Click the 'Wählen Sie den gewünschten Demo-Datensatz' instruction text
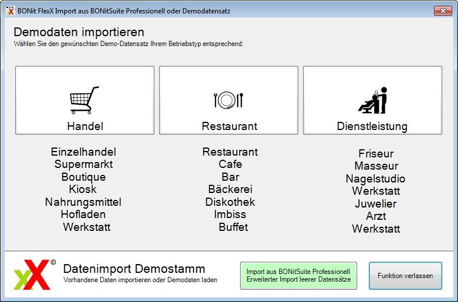This screenshot has height=302, width=458. (x=129, y=44)
